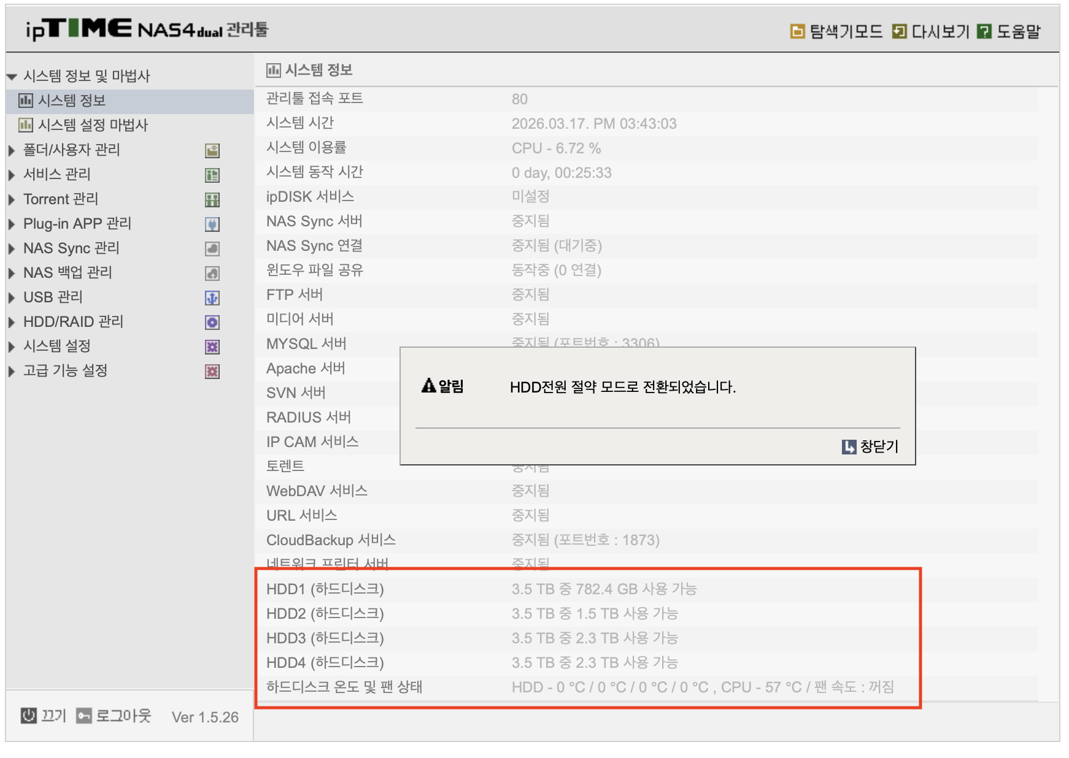Select the HDD/RAID 관리 menu label

point(73,321)
